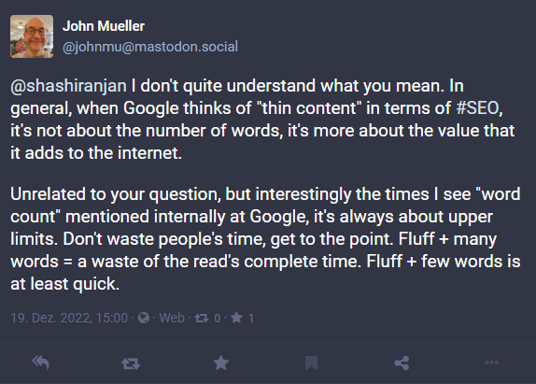Click John Mueller's profile avatar
The width and height of the screenshot is (536, 384).
point(32,36)
